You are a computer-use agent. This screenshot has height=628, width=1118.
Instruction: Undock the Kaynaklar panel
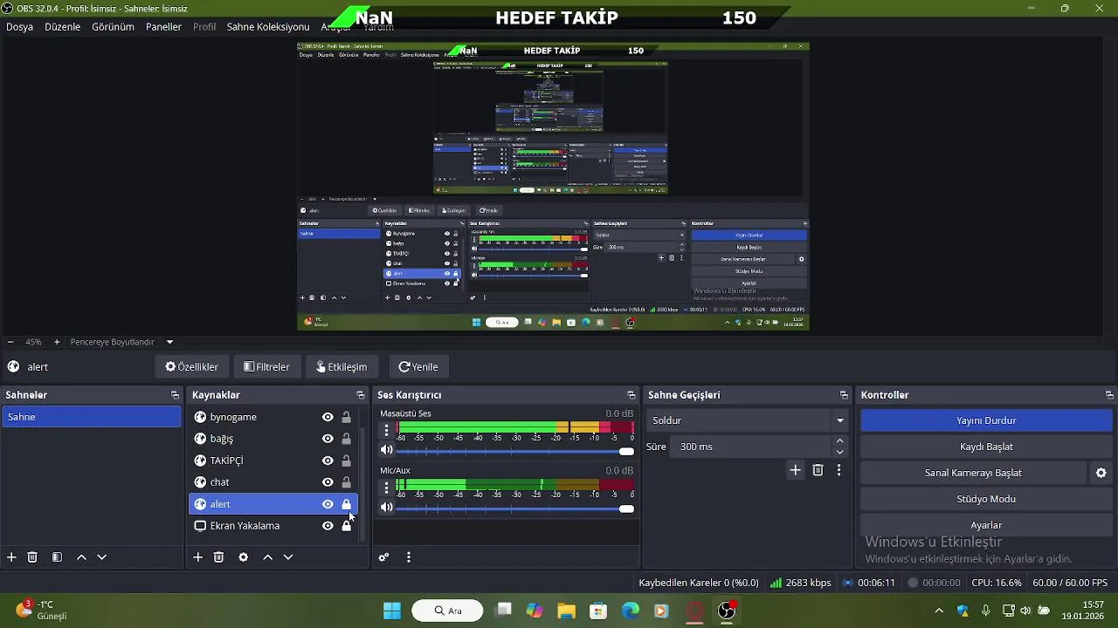(360, 395)
